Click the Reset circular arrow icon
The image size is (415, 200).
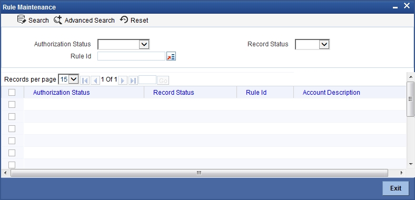pyautogui.click(x=124, y=19)
